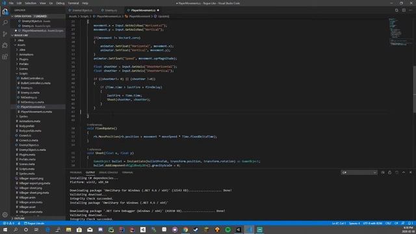The height and width of the screenshot is (234, 416).
Task: Open the output channel dropdown showing C#
Action: click(x=359, y=172)
